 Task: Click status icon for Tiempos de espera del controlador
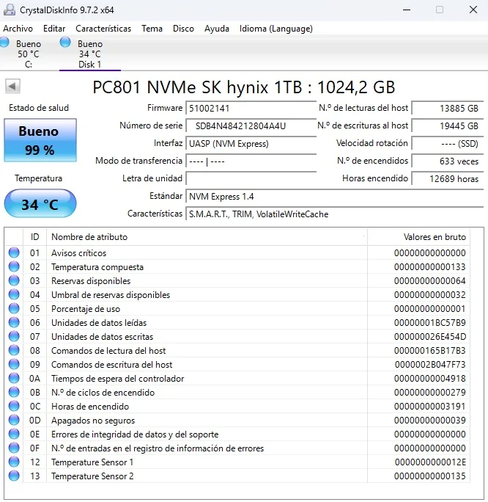click(x=14, y=378)
